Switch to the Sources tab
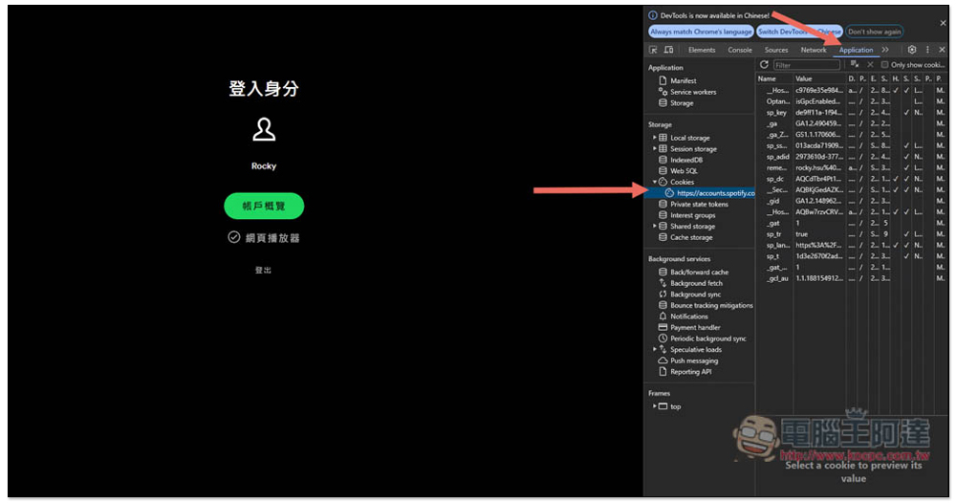Screen dimensions: 956x503 click(x=776, y=50)
